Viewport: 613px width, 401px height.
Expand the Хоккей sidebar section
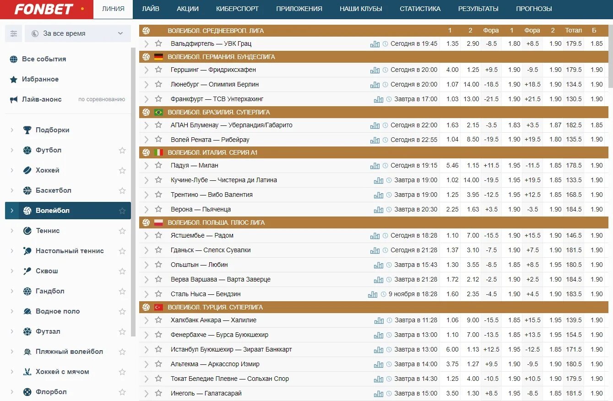click(x=12, y=170)
